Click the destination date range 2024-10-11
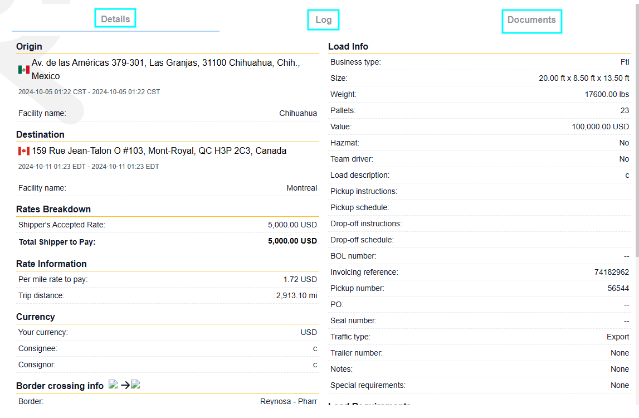The height and width of the screenshot is (418, 639). [89, 167]
